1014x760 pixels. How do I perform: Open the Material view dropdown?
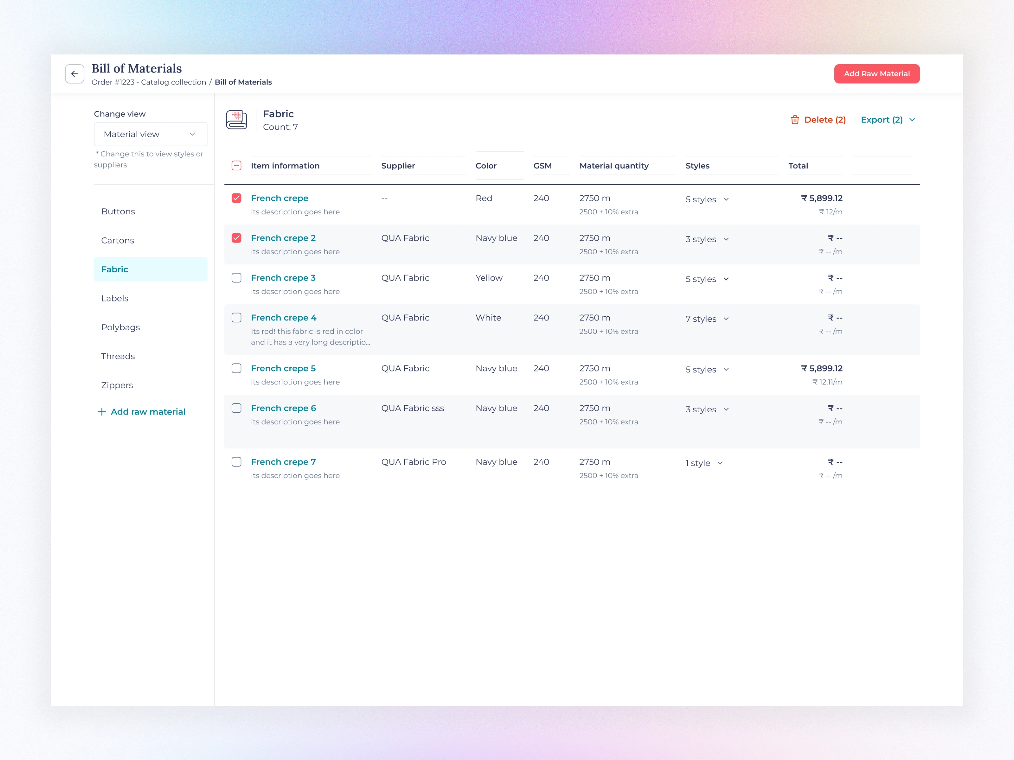pyautogui.click(x=151, y=134)
